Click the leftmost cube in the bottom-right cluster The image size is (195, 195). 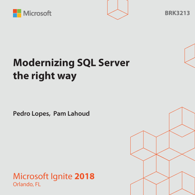(x=143, y=146)
